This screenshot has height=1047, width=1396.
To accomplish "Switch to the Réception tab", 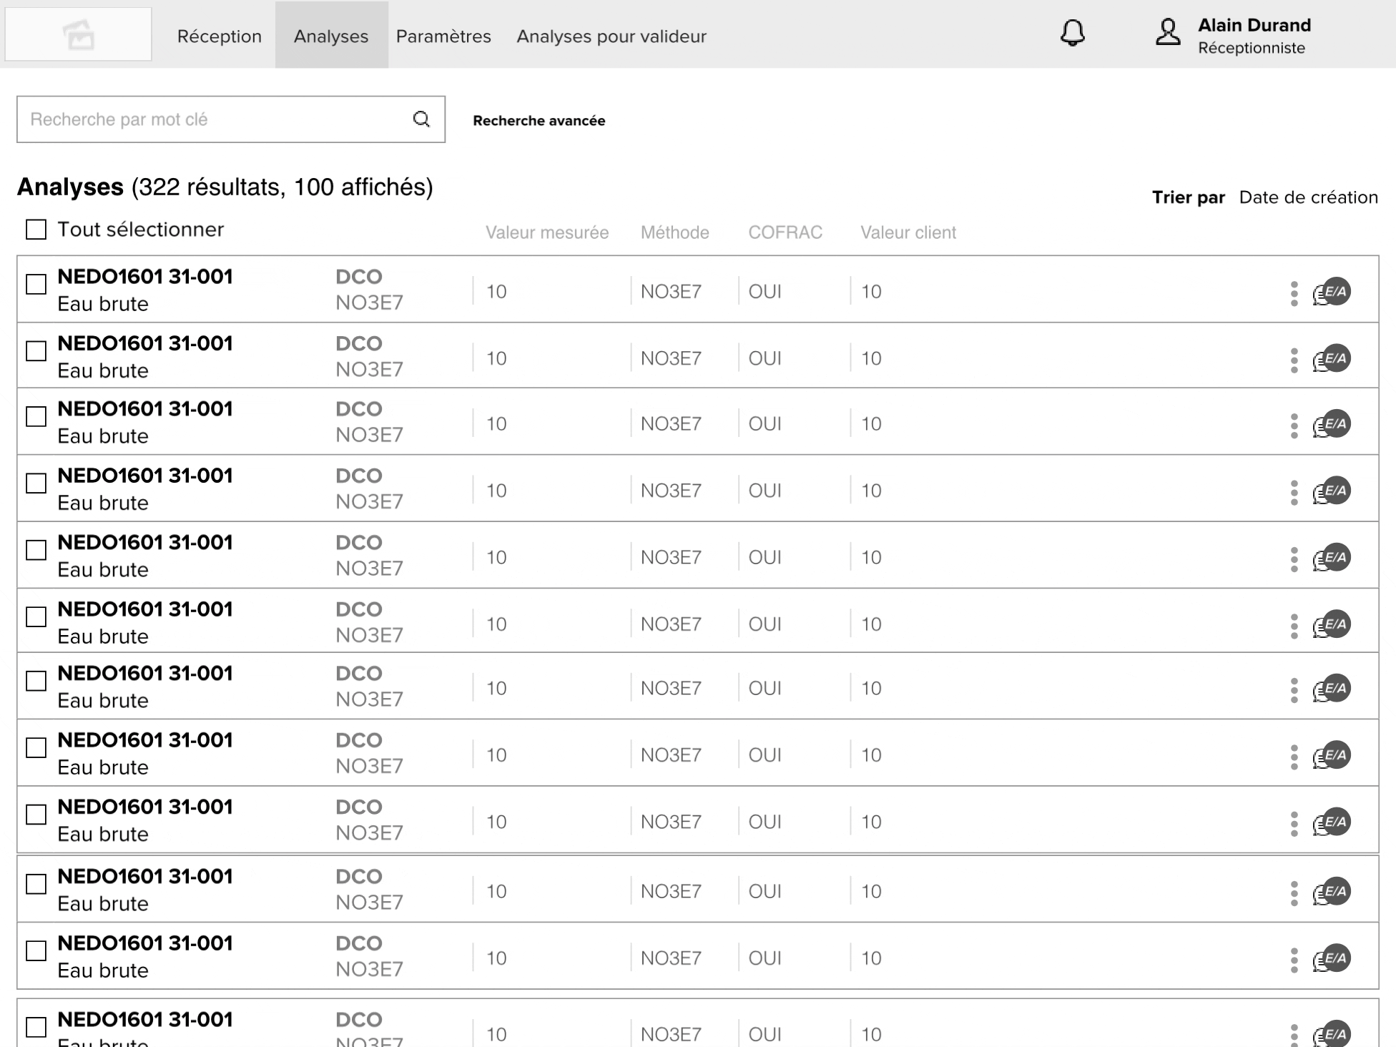I will pos(219,36).
